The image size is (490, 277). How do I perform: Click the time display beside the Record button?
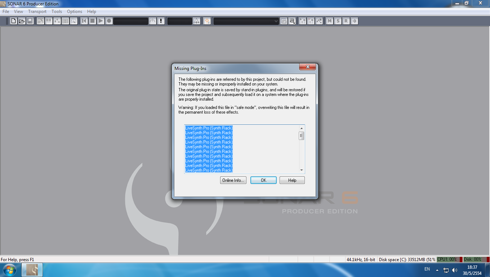click(x=131, y=21)
